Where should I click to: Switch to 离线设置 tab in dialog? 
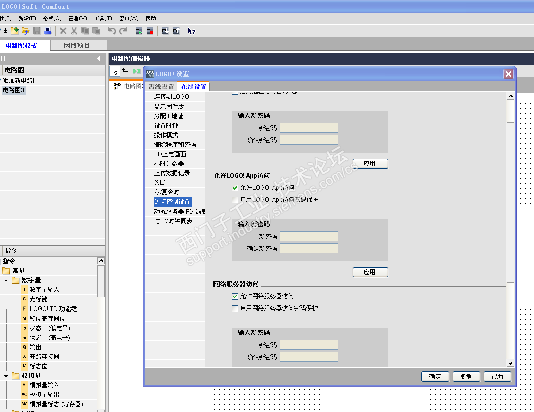161,87
